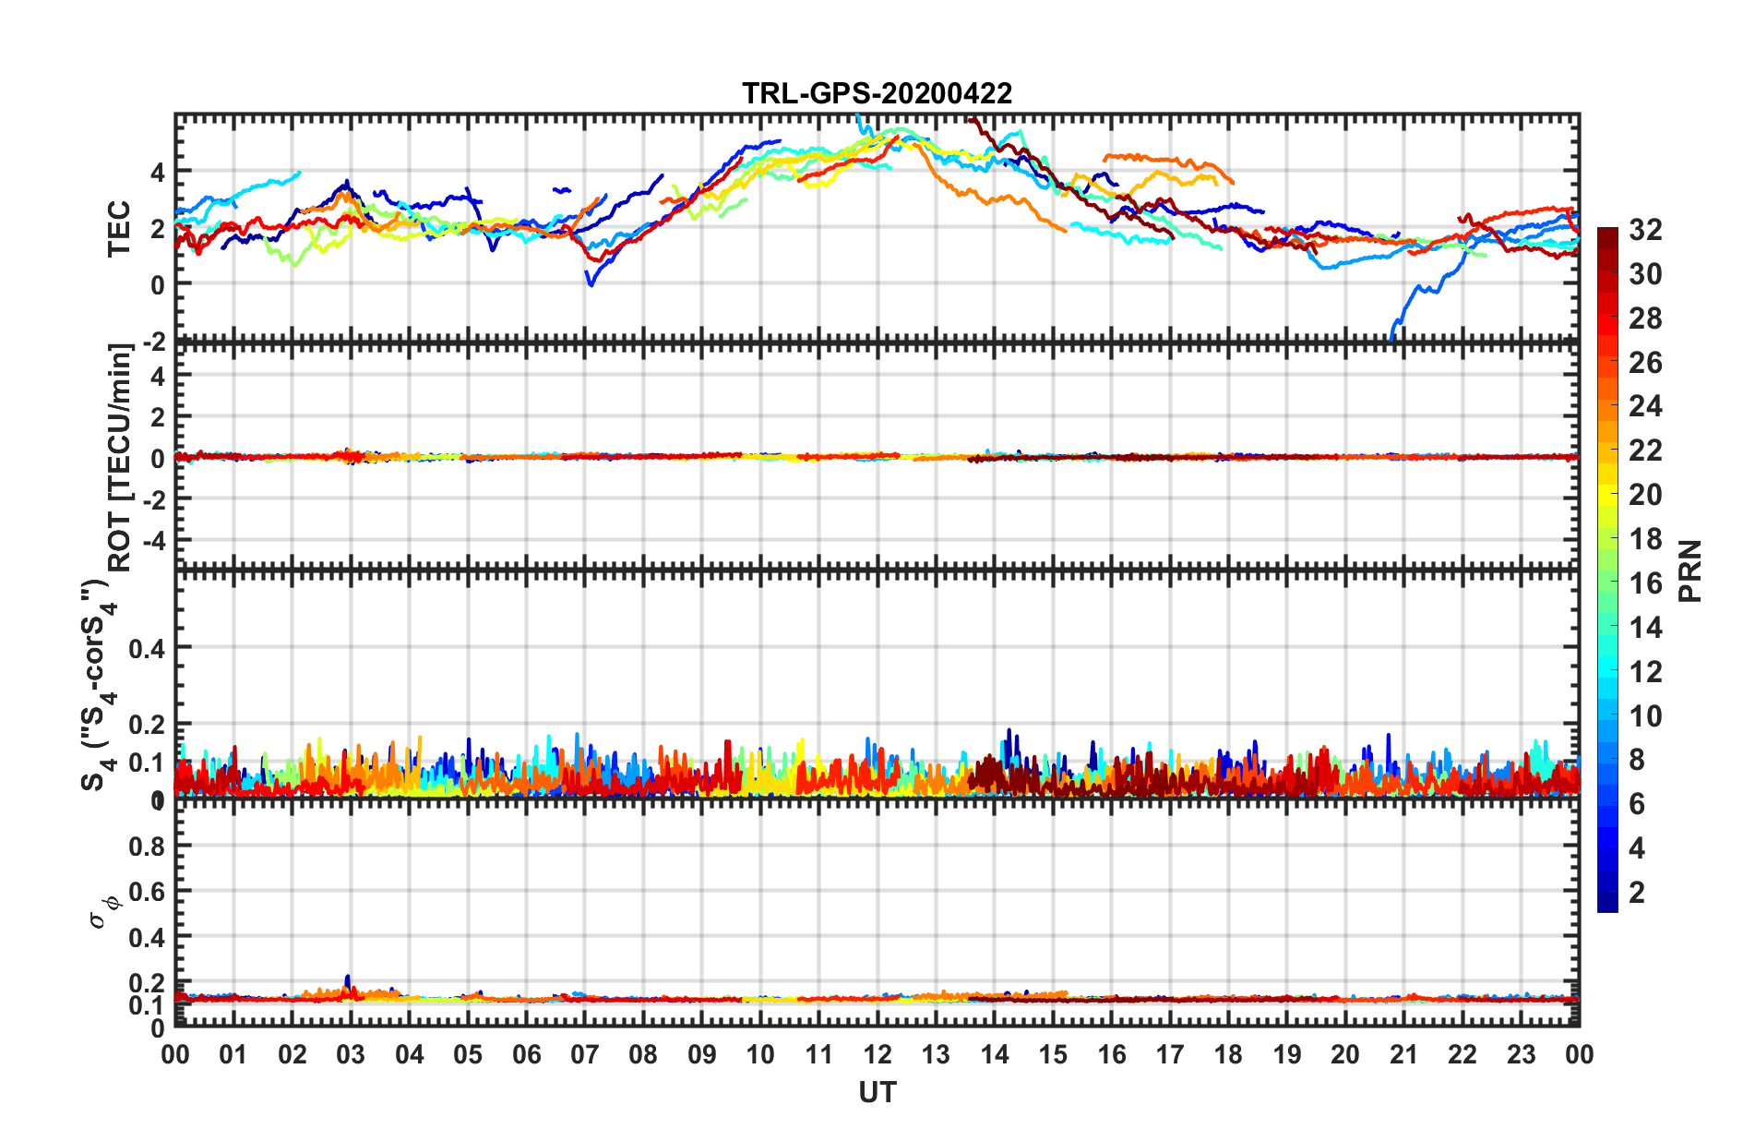Click x-axis tick label 05
1755x1141 pixels.
(x=468, y=1054)
